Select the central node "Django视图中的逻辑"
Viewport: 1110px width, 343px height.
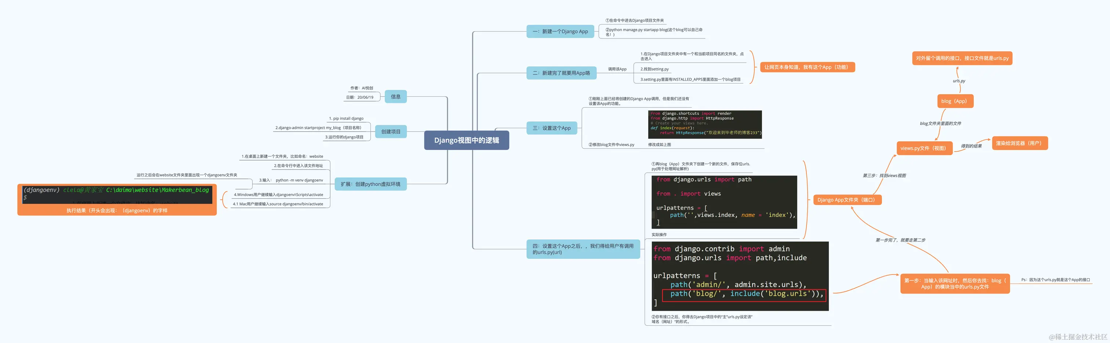466,140
